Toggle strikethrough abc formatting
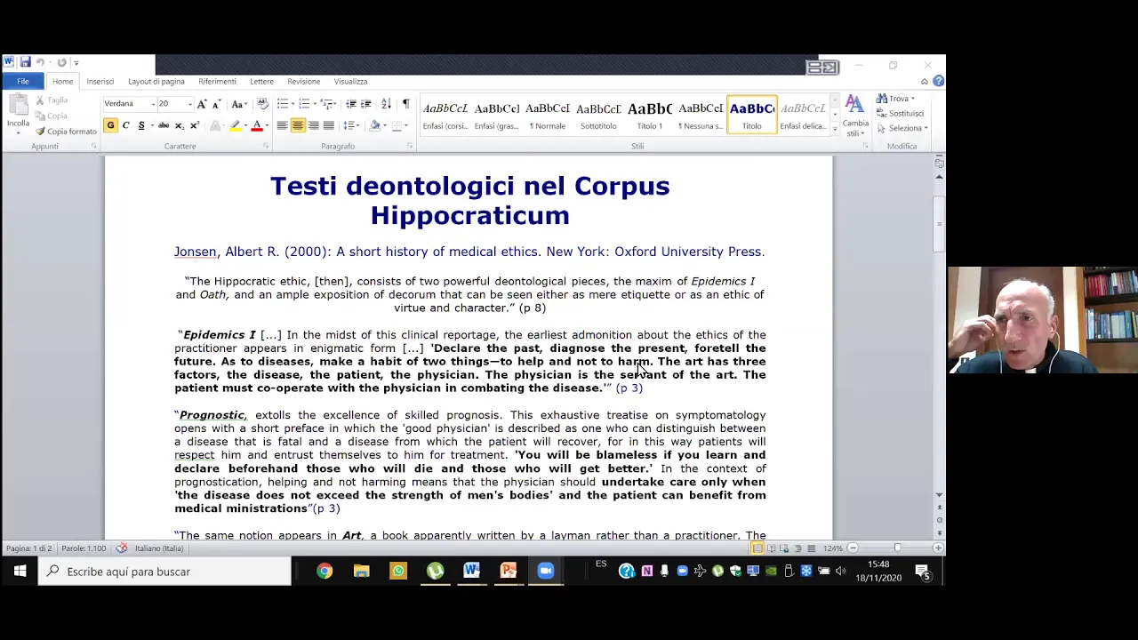1138x640 pixels. pyautogui.click(x=164, y=125)
